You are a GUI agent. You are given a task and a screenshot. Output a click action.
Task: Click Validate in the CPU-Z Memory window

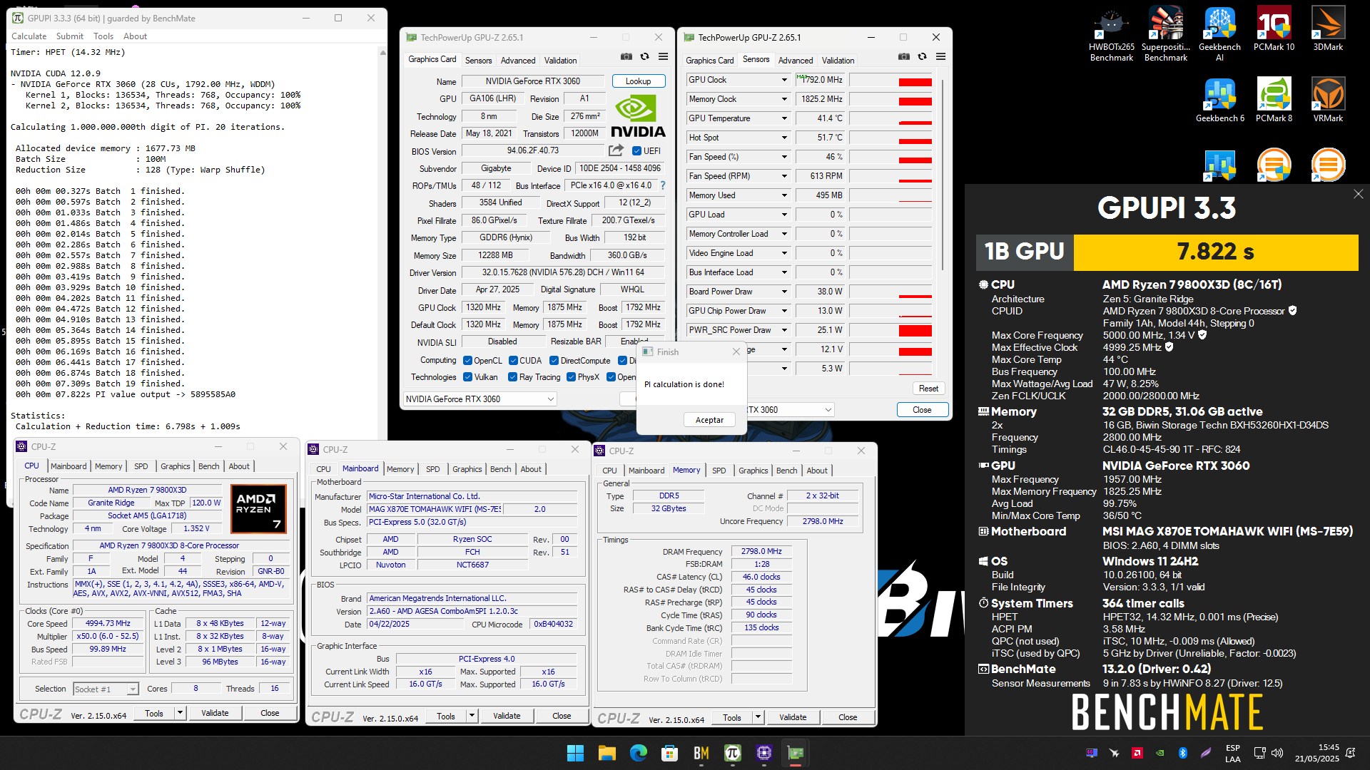click(x=793, y=717)
